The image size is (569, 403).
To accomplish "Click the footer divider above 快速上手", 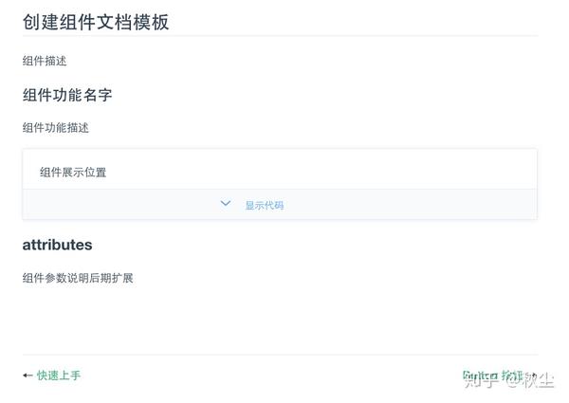I will point(280,355).
